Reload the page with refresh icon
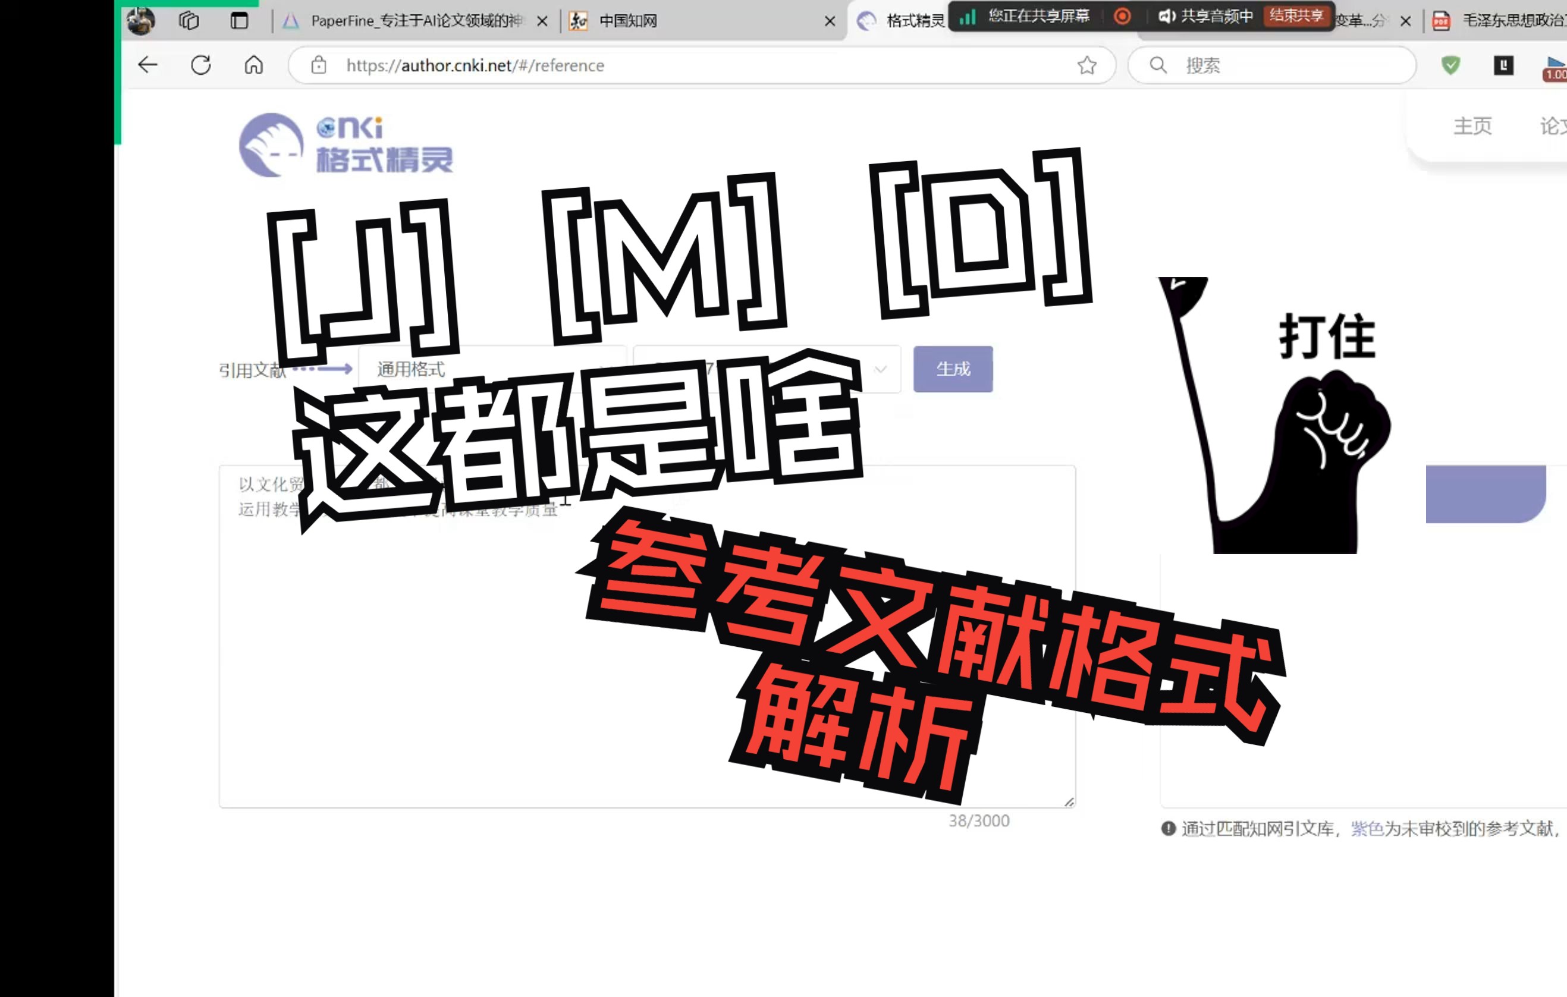The width and height of the screenshot is (1567, 997). click(x=201, y=64)
